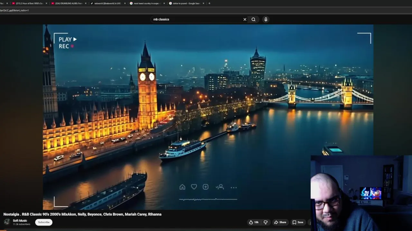Dislike the video with thumbs-down icon
This screenshot has height=231, width=412.
click(266, 222)
